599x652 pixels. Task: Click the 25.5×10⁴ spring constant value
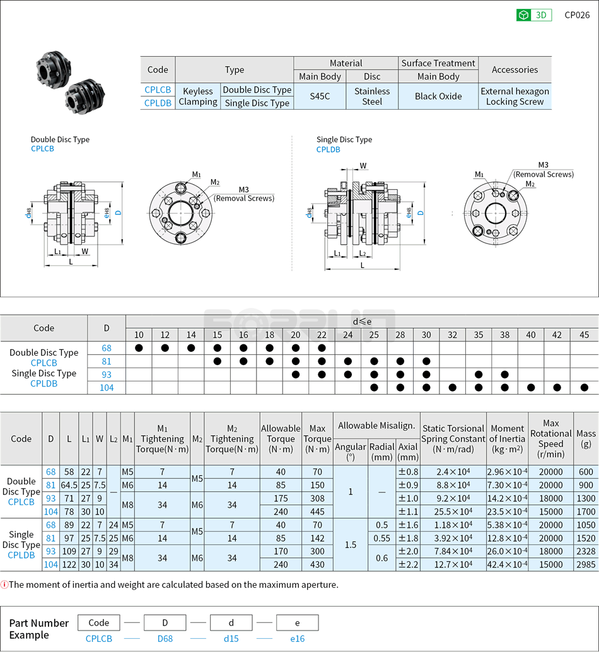coord(453,511)
